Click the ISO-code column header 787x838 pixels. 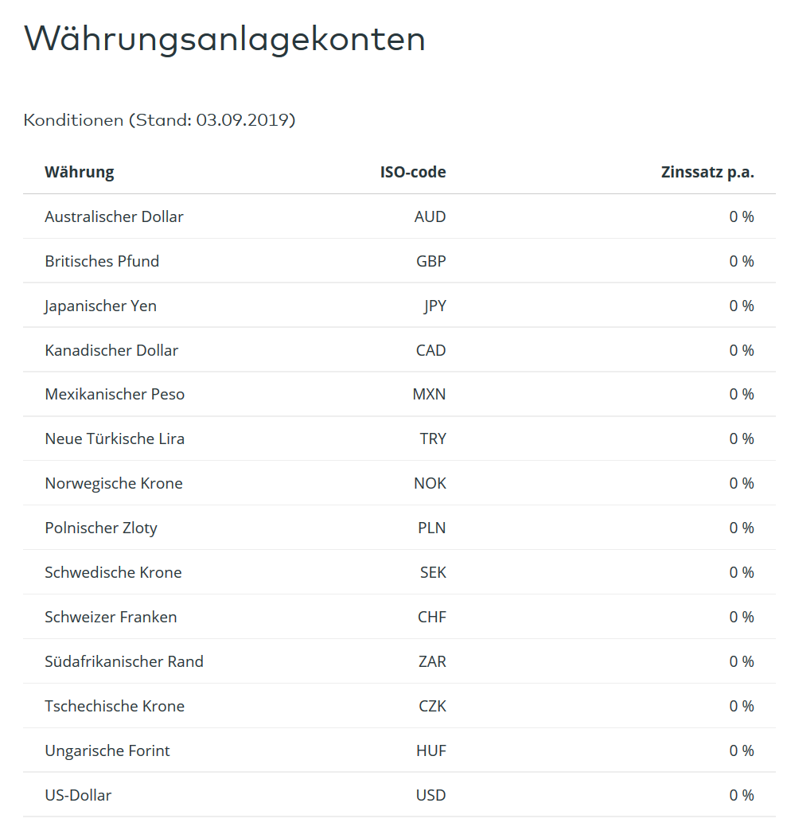pyautogui.click(x=412, y=172)
